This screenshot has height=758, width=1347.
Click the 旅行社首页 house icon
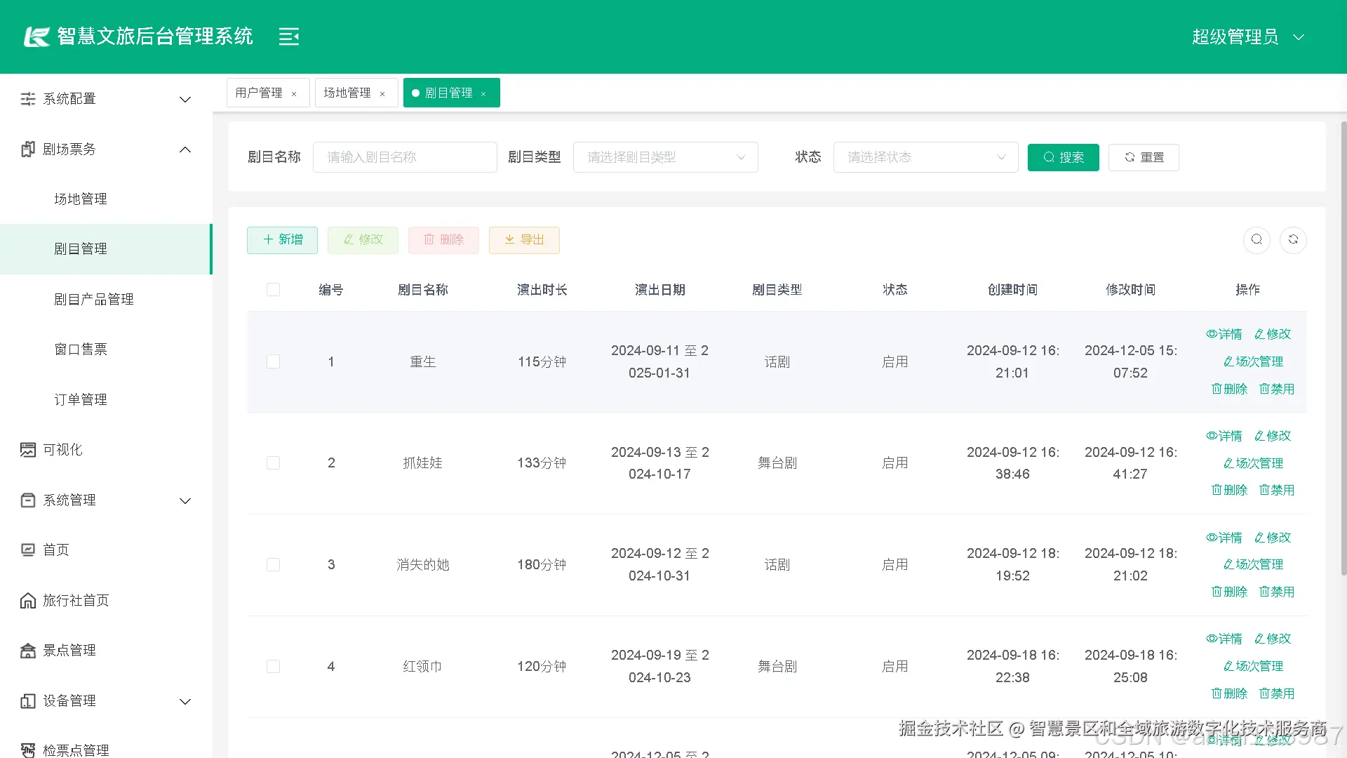coord(28,601)
